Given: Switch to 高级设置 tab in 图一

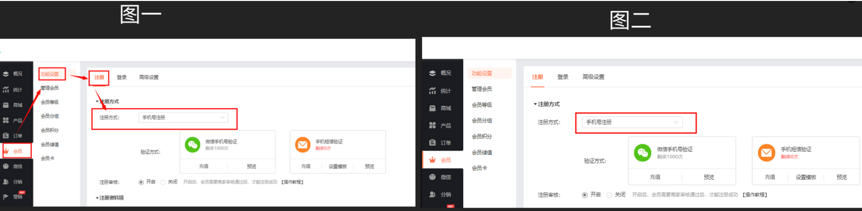Looking at the screenshot, I should [149, 77].
